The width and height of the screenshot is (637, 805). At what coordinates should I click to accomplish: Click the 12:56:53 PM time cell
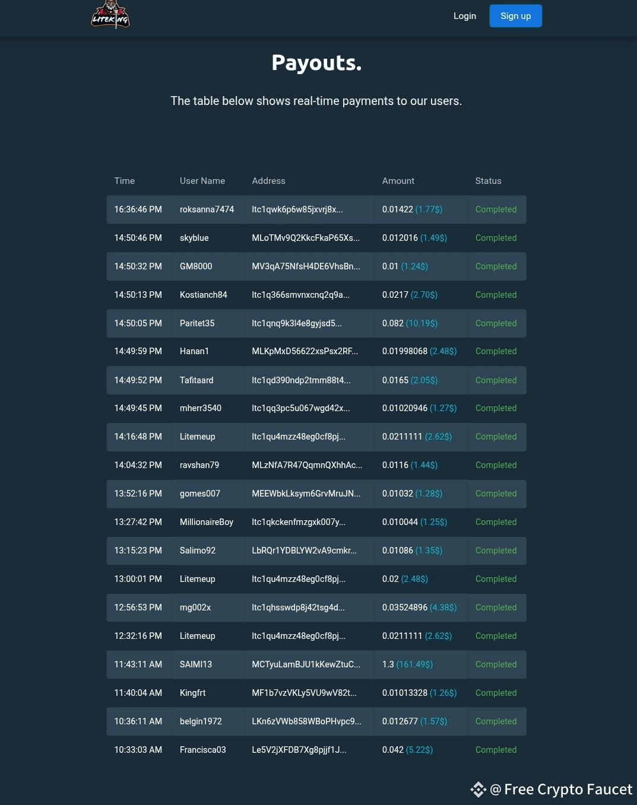coord(138,607)
